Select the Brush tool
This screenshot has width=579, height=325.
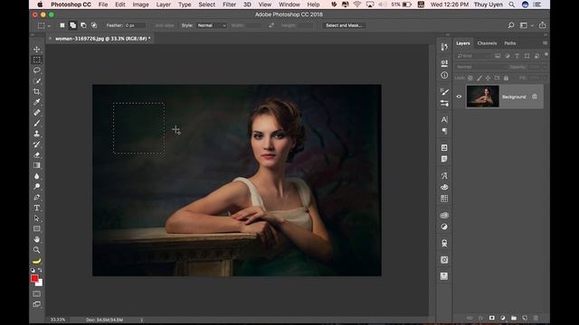[36, 123]
